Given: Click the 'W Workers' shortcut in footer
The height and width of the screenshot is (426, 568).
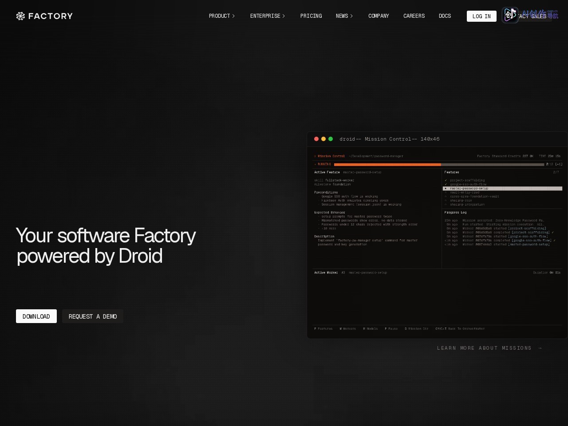Looking at the screenshot, I should click(348, 329).
